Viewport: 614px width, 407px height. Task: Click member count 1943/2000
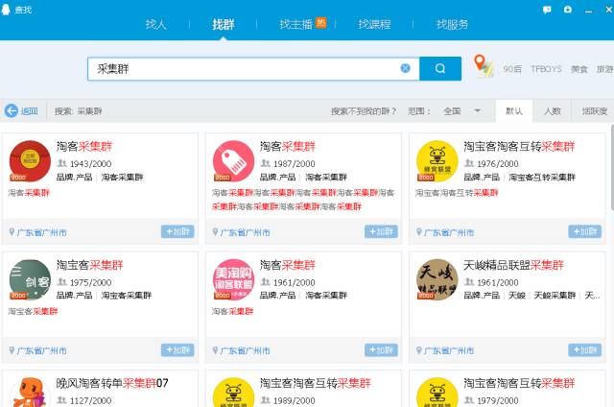coord(90,164)
